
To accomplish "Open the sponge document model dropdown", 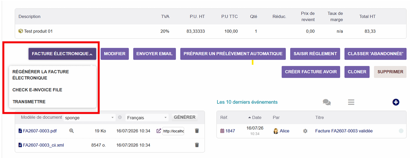I will [x=89, y=118].
